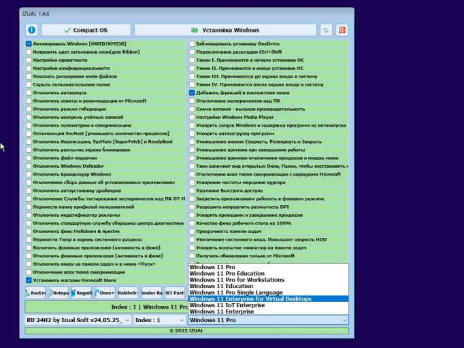Expand the Index : 1 dropdown

[x=159, y=320]
